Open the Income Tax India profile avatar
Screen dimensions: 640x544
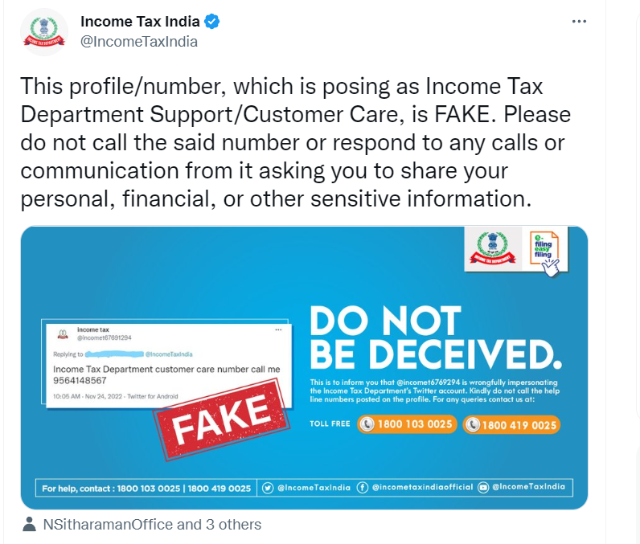click(44, 32)
